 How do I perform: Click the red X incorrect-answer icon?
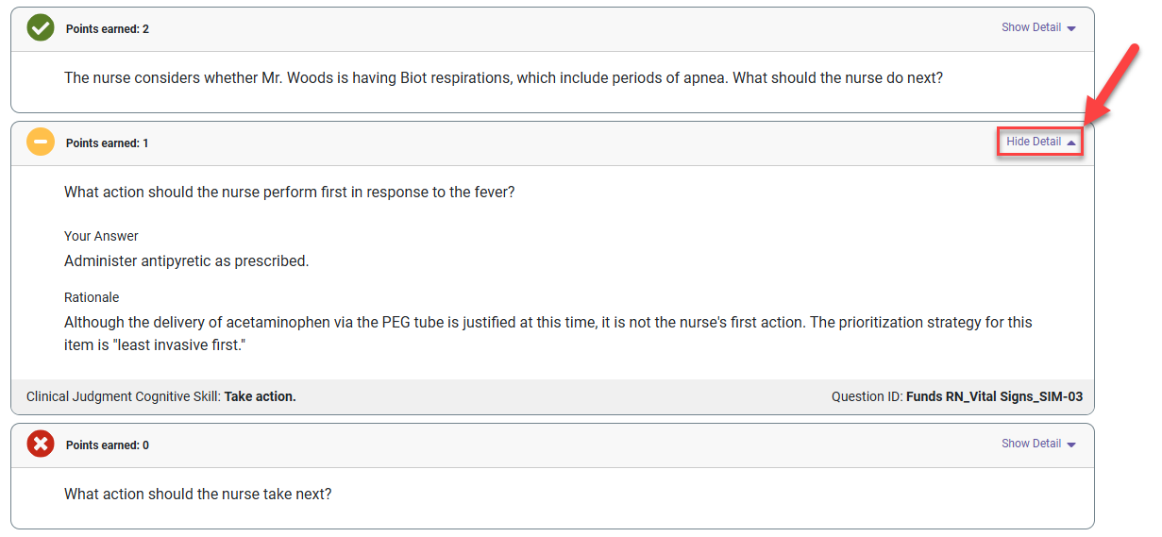tap(41, 445)
